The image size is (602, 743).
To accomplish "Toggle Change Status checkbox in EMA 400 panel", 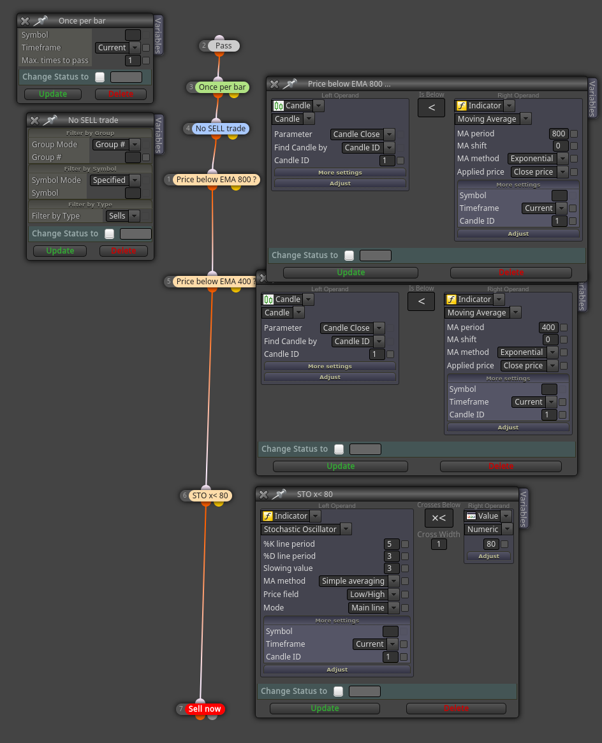I will pos(339,449).
